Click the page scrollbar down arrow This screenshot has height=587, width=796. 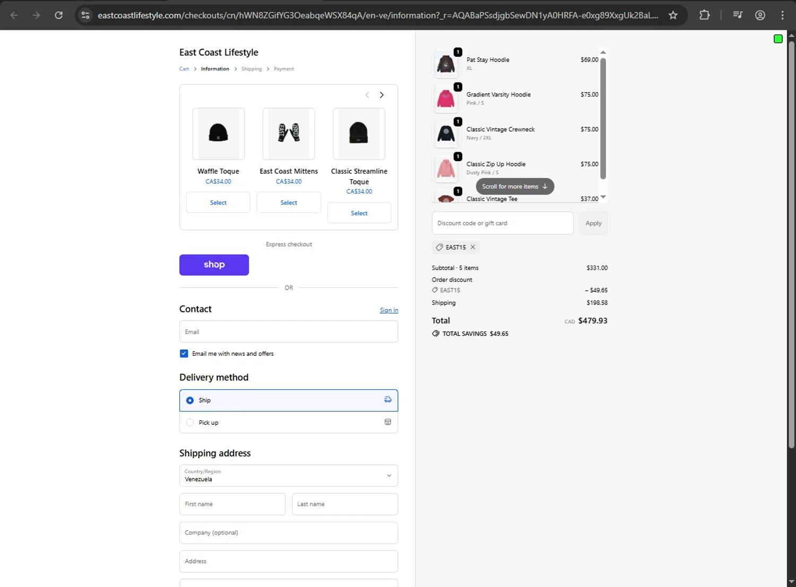coord(791,582)
